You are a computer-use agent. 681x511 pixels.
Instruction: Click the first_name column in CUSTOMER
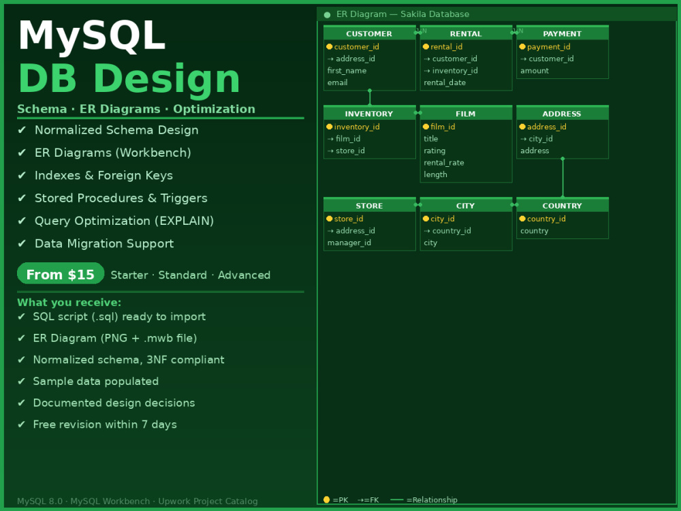click(x=347, y=71)
